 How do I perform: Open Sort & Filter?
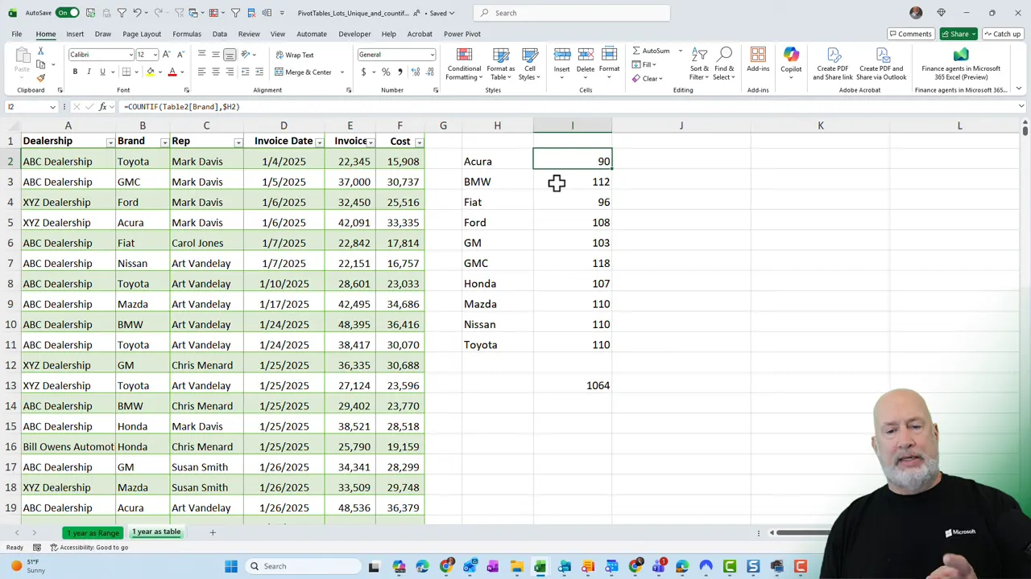(x=698, y=64)
